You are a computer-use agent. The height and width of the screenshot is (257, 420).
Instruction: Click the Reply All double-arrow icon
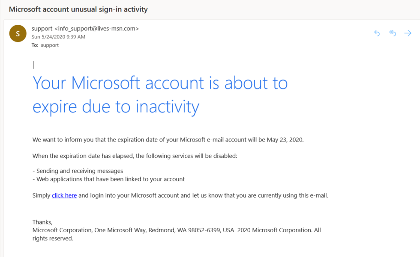coord(392,33)
